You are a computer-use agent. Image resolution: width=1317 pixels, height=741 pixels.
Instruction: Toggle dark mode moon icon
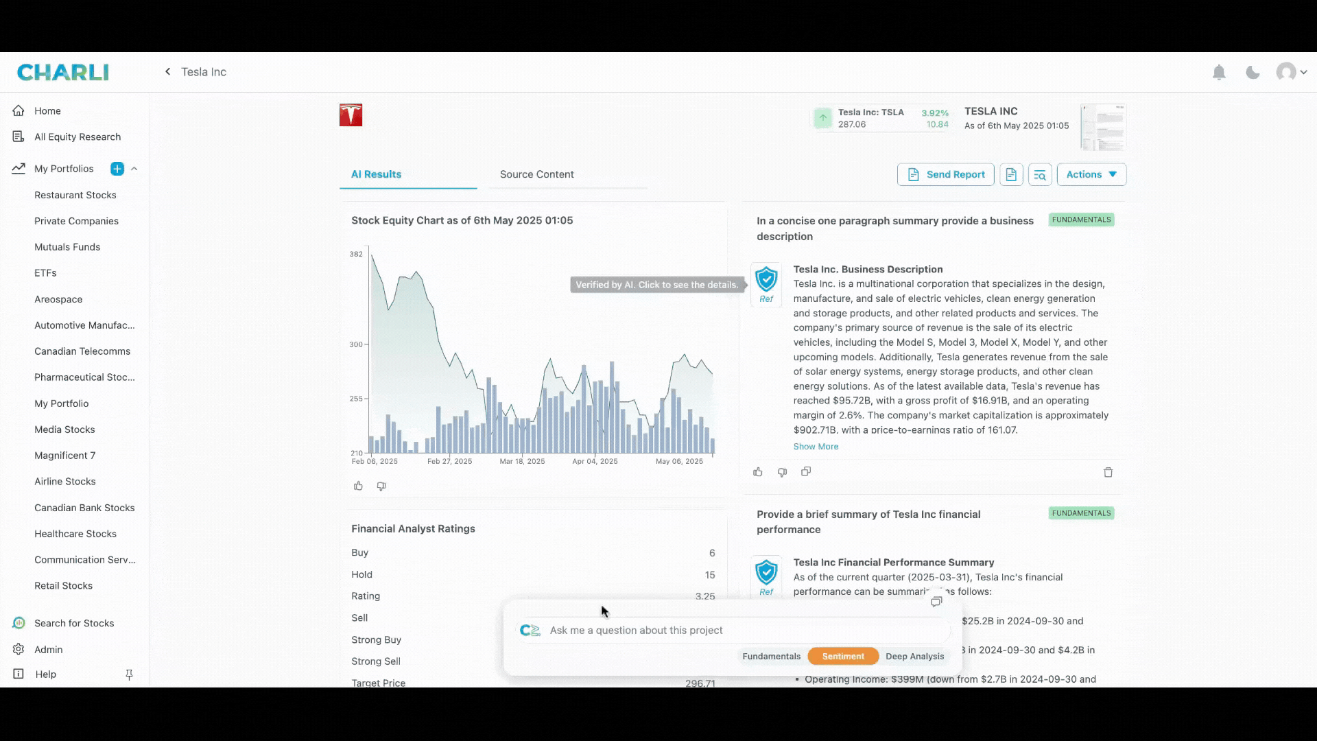coord(1253,72)
